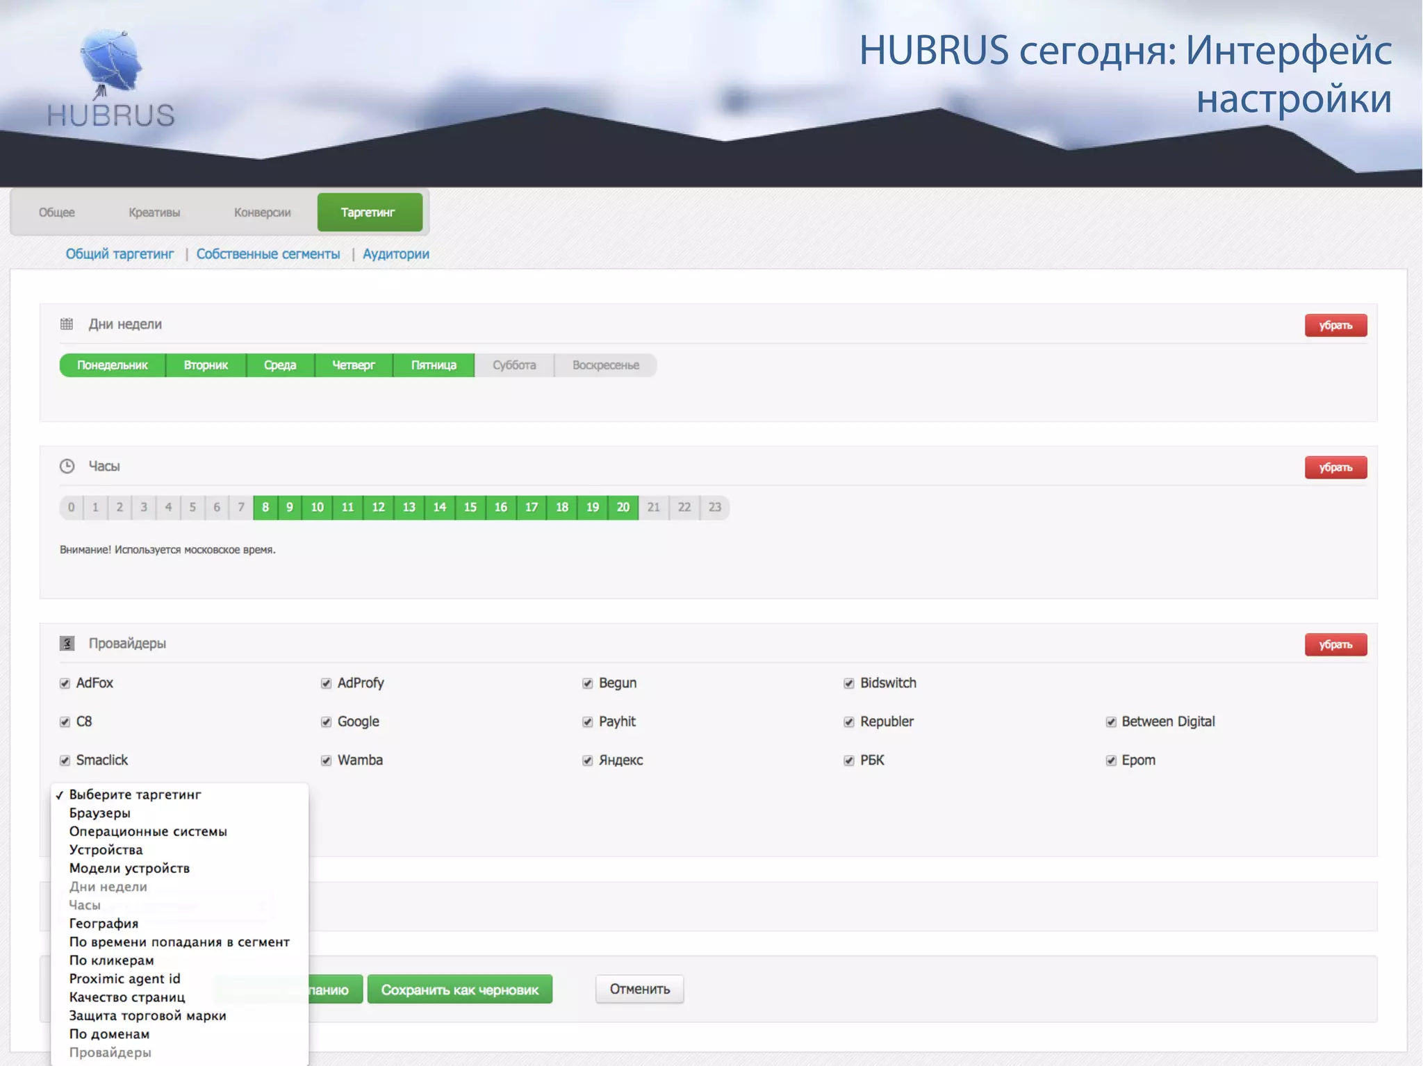Select the Таргетинг tab
The image size is (1423, 1066).
coord(370,213)
